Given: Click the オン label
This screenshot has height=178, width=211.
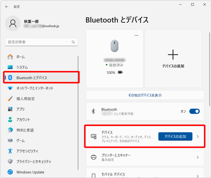Looking at the screenshot, I should point(183,111).
